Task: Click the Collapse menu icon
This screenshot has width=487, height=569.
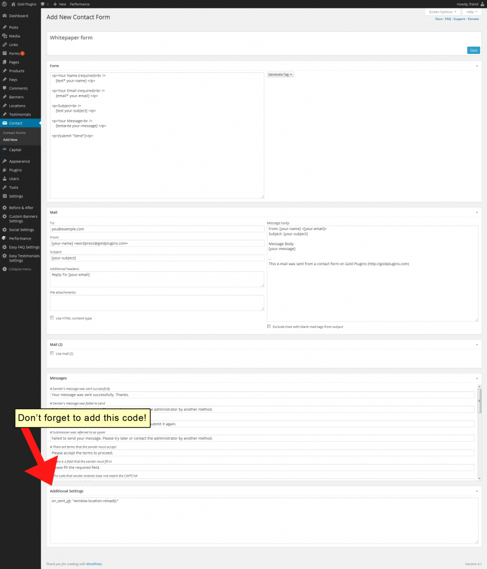Action: [x=6, y=268]
